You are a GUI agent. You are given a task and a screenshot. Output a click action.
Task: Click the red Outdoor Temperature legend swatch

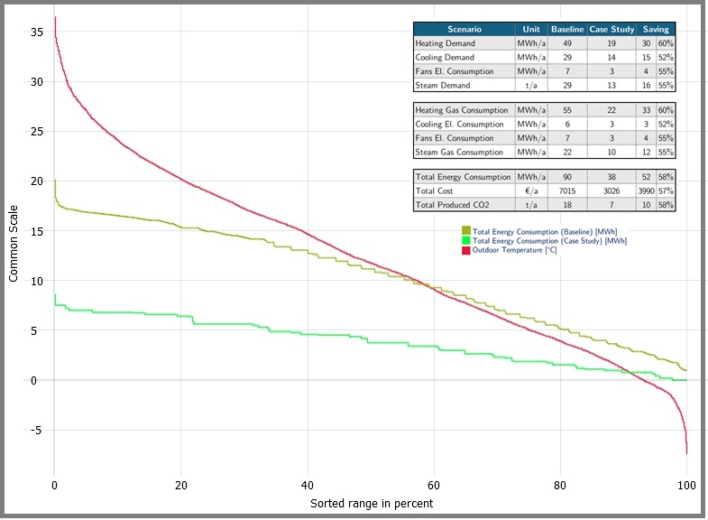[466, 250]
